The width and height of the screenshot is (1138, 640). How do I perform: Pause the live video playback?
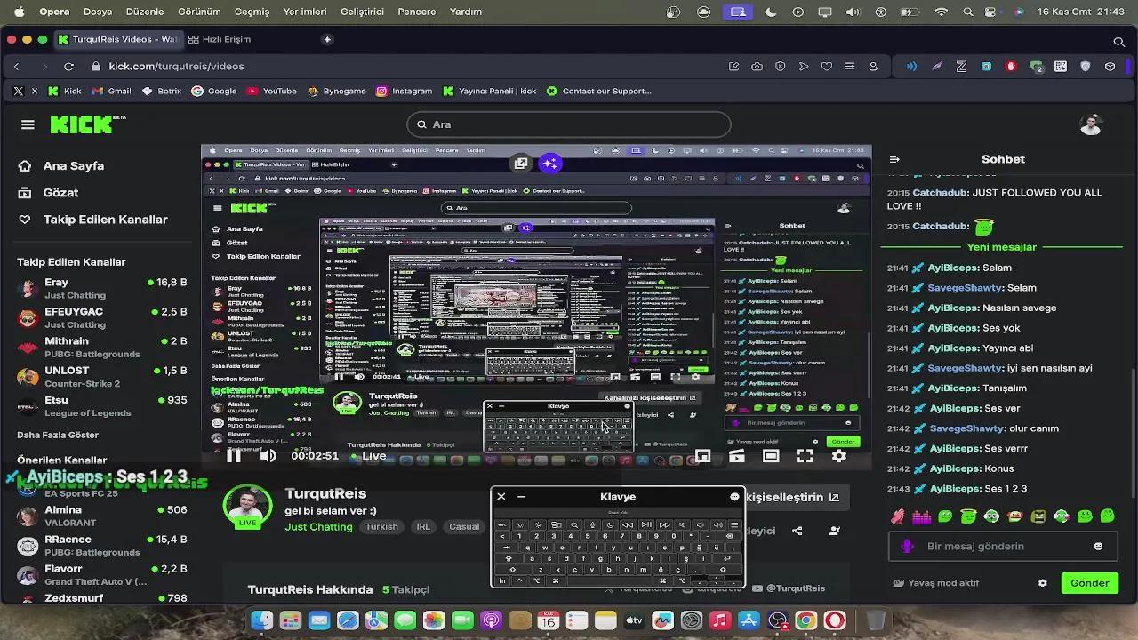click(x=234, y=456)
